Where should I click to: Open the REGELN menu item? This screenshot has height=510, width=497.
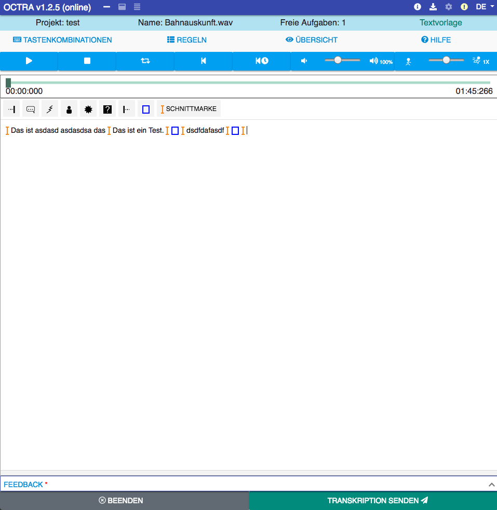click(x=186, y=39)
